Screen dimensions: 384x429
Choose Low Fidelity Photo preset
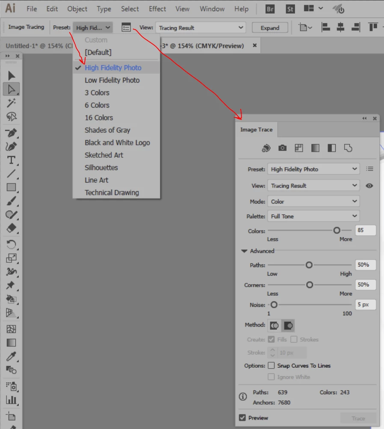point(112,80)
